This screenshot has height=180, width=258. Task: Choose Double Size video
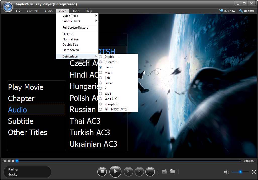coord(77,44)
